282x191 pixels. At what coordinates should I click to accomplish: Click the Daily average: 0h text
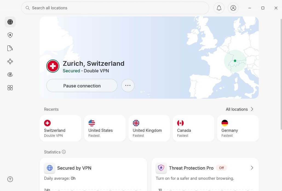pyautogui.click(x=60, y=178)
